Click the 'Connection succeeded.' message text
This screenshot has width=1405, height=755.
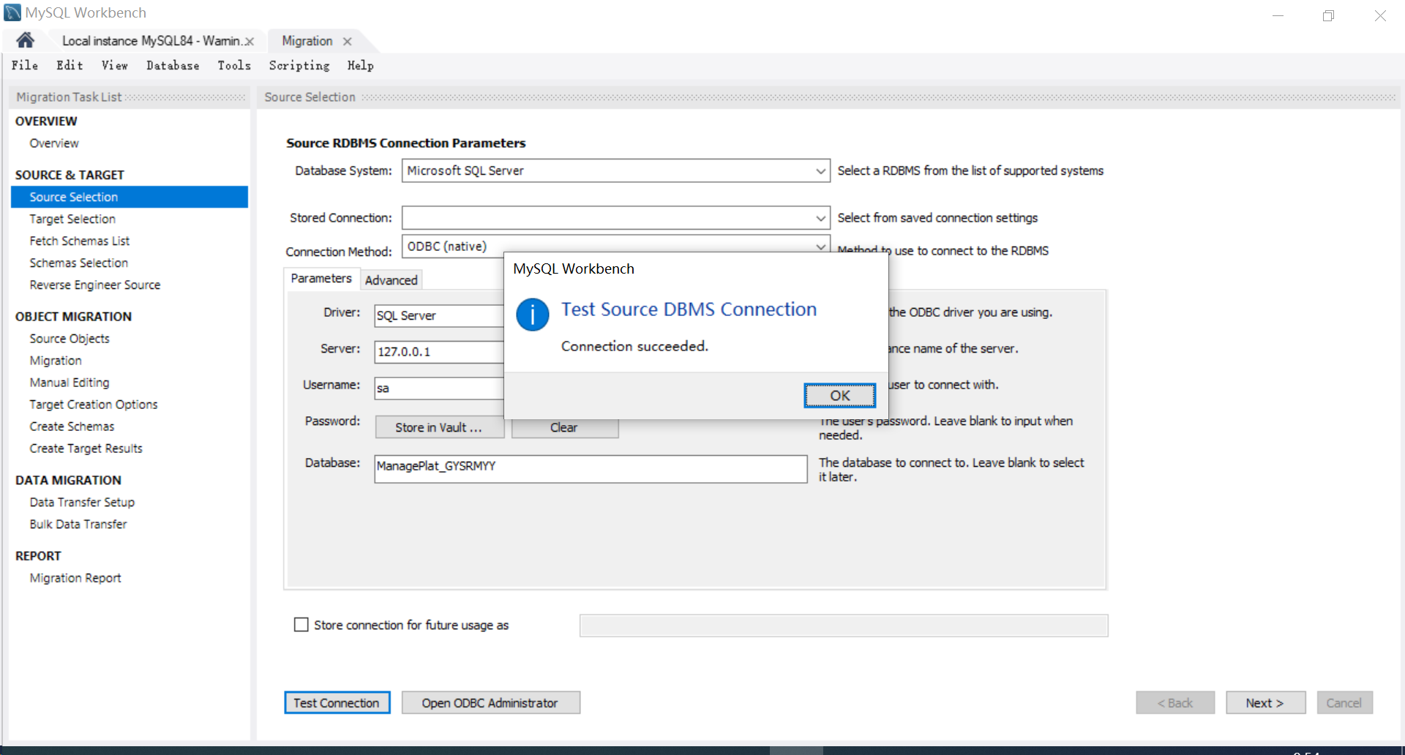pos(634,346)
